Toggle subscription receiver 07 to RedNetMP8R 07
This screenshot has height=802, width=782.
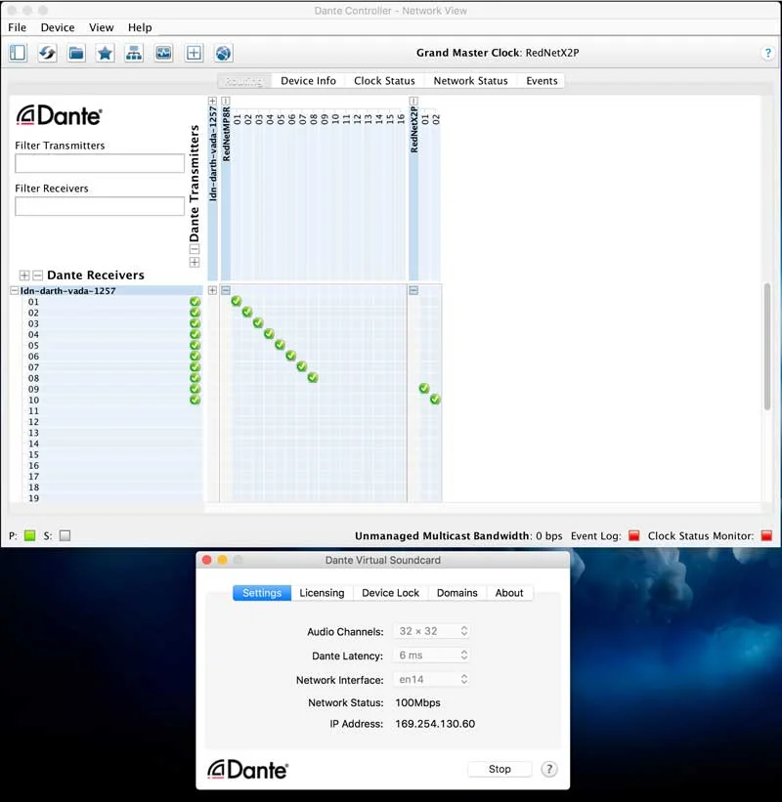tap(302, 366)
